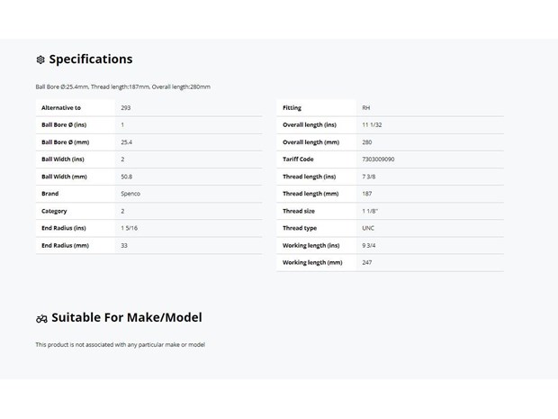Screen dimensions: 558x419
Task: Click the Ball Width (mm) value 50.8
Action: point(127,177)
